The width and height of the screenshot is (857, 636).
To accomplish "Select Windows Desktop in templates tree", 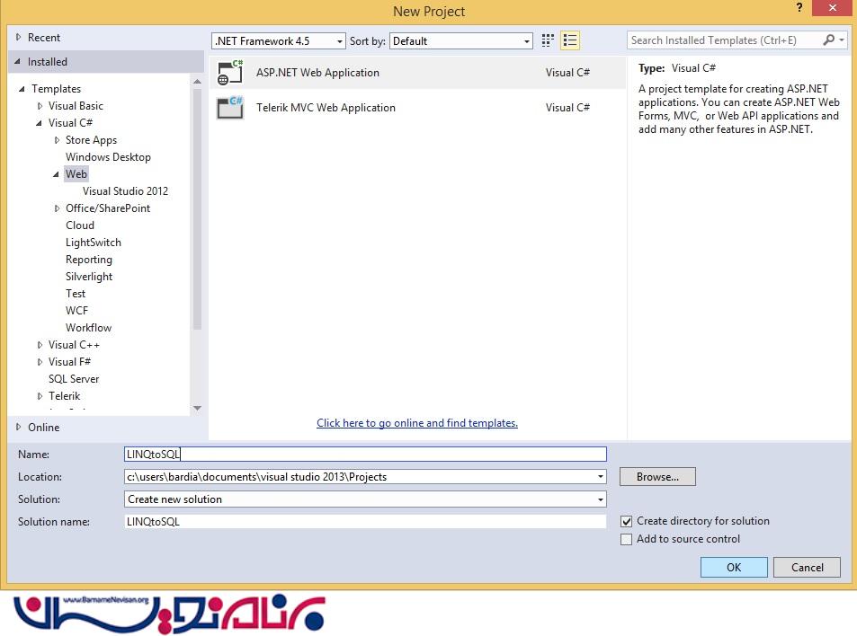I will click(x=108, y=157).
